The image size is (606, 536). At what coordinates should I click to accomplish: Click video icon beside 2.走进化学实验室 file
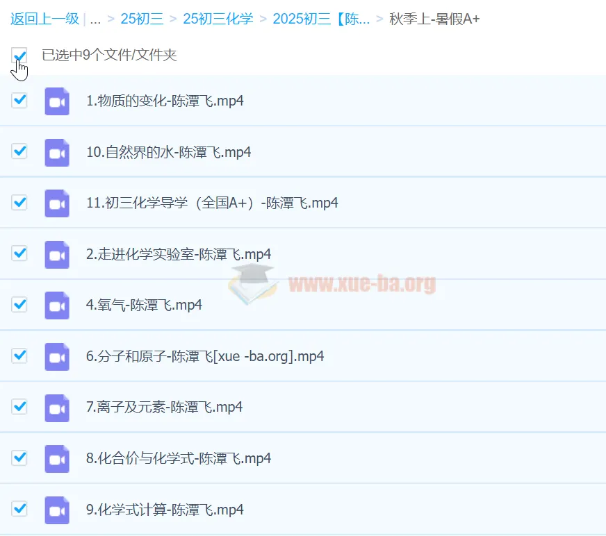tap(57, 255)
